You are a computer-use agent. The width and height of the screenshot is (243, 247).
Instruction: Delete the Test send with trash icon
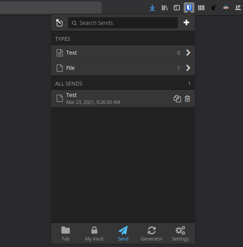188,98
